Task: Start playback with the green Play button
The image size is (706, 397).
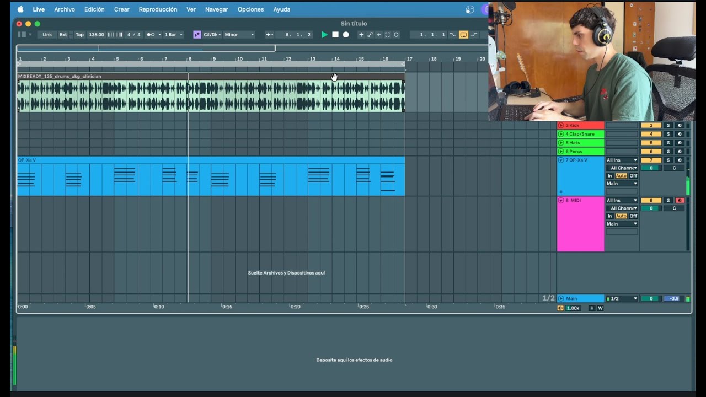Action: pos(324,34)
